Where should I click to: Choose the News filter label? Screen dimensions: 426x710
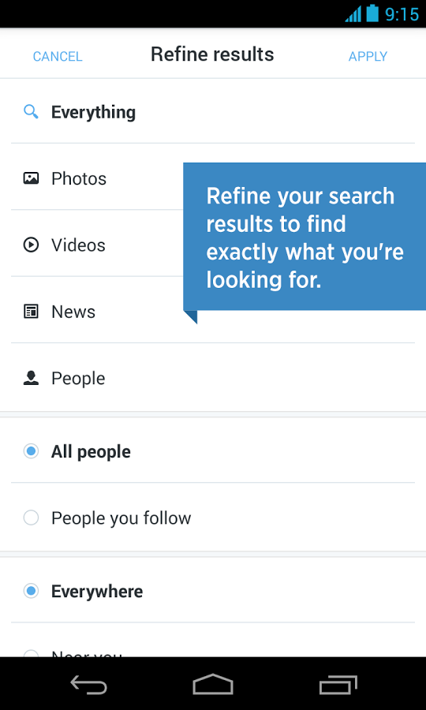(73, 312)
